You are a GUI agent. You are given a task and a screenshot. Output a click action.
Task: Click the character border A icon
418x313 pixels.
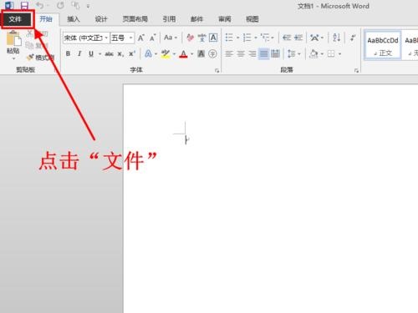click(x=213, y=38)
